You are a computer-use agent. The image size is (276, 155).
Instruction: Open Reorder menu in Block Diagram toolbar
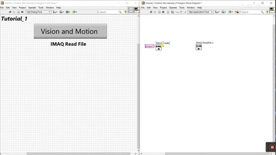pos(230,12)
